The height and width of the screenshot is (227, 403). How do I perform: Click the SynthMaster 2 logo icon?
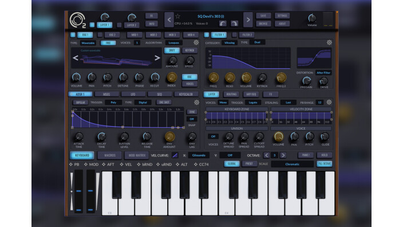click(x=77, y=20)
